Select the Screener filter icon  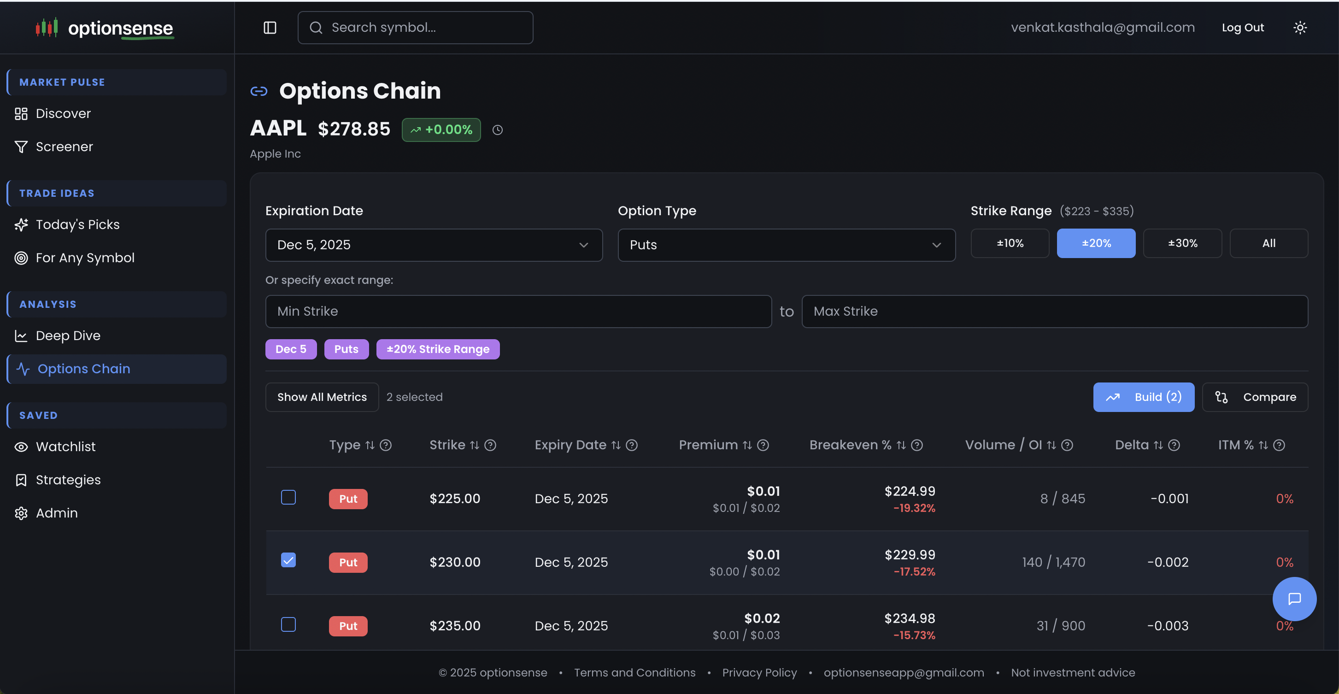[x=21, y=147]
